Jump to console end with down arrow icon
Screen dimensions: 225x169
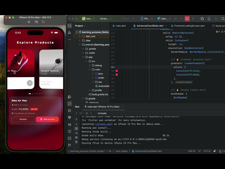[76, 124]
